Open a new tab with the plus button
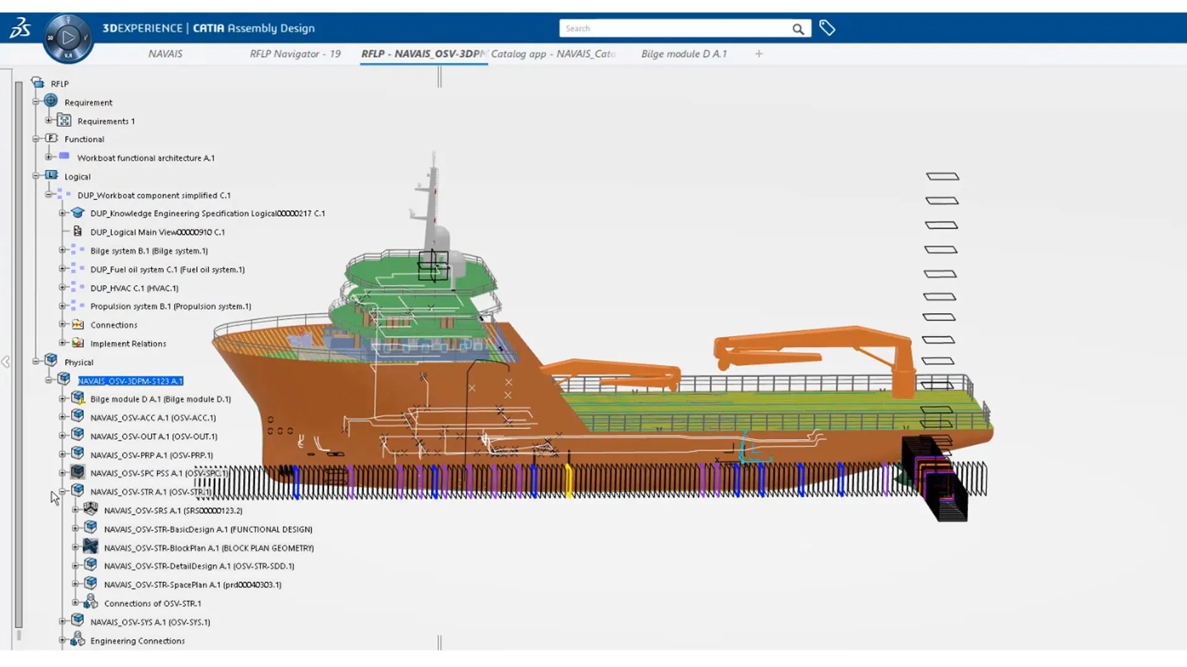Image resolution: width=1187 pixels, height=667 pixels. (x=759, y=54)
